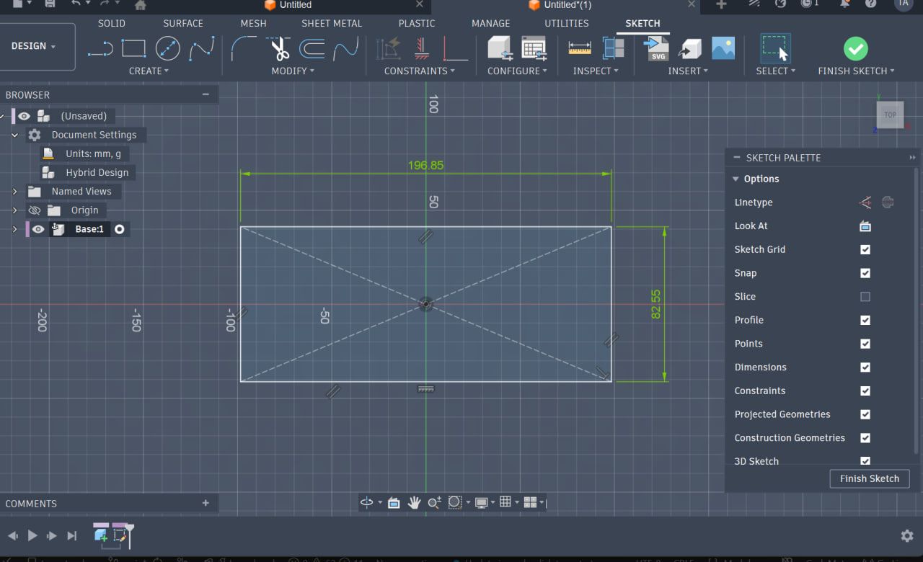Switch to the SHEET METAL tab
This screenshot has height=562, width=923.
click(332, 23)
